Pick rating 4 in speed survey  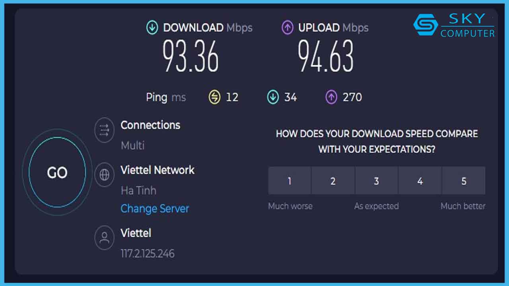click(x=420, y=181)
